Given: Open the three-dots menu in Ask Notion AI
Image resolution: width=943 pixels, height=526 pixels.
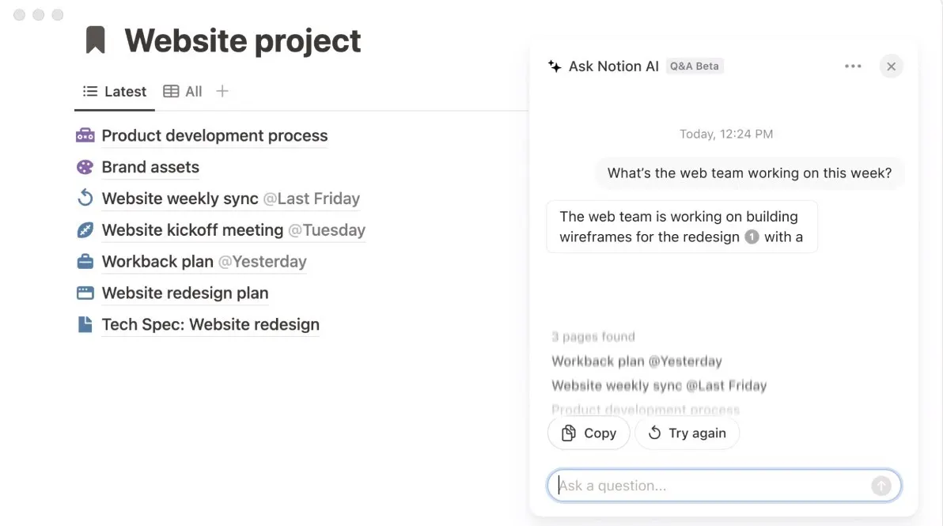Looking at the screenshot, I should [x=853, y=66].
